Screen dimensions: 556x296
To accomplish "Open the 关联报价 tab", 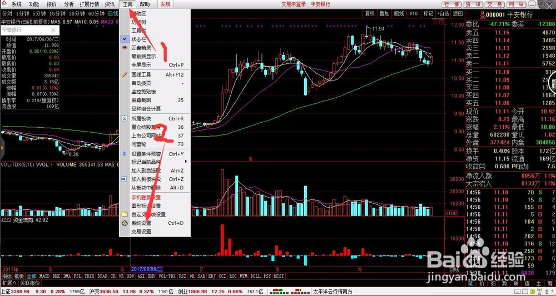I will tap(30, 283).
